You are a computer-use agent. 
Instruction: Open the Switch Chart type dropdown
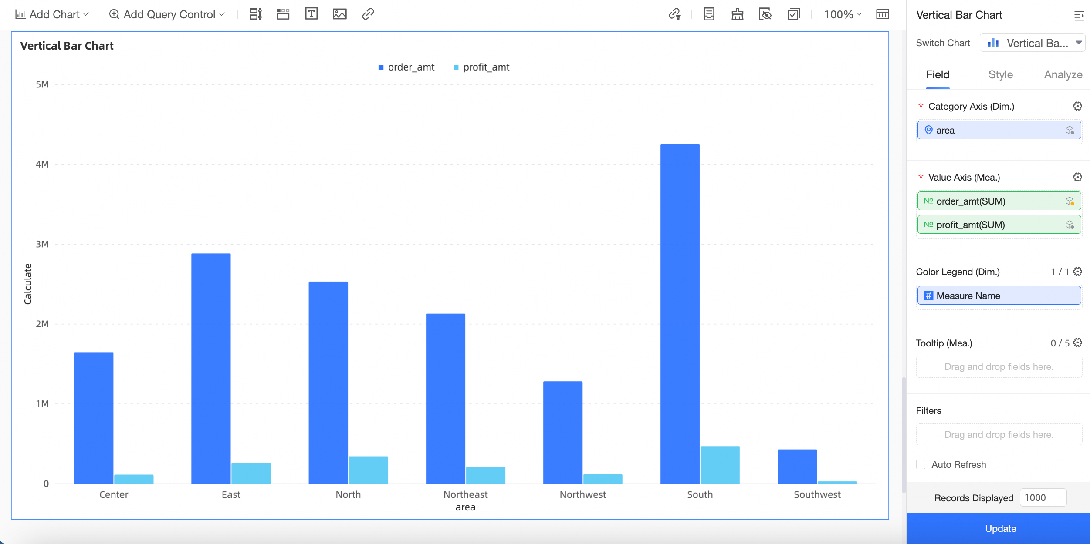[1032, 43]
